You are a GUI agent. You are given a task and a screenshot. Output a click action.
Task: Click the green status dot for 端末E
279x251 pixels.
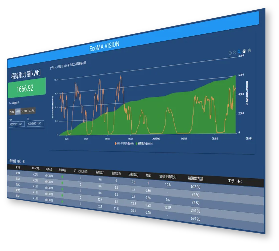62,202
